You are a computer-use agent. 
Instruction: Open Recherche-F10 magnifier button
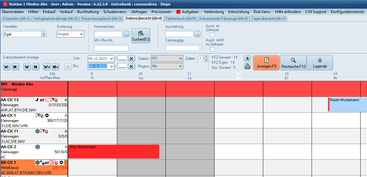293,63
